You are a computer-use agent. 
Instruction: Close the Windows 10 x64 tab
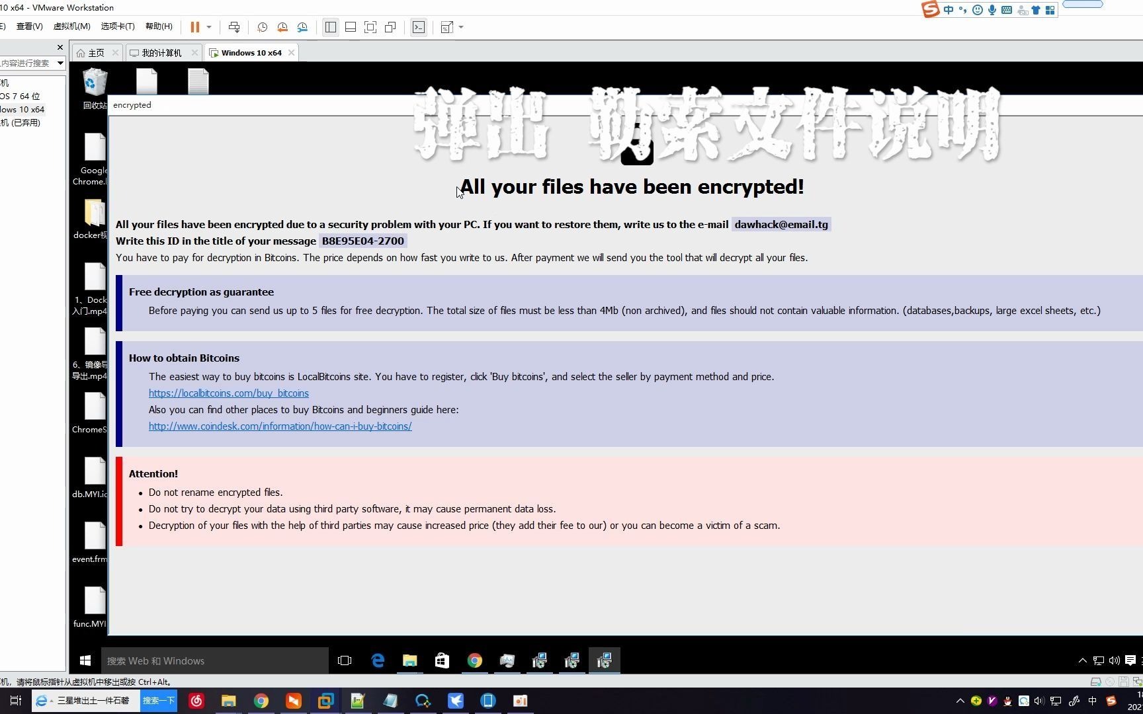coord(291,53)
